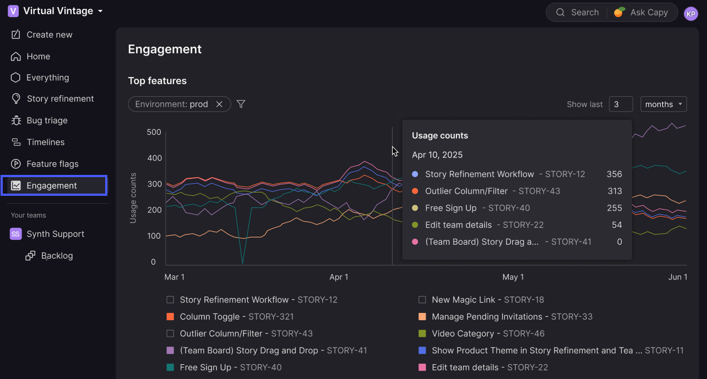Click the magnifier icon in Search
This screenshot has width=707, height=379.
click(561, 12)
